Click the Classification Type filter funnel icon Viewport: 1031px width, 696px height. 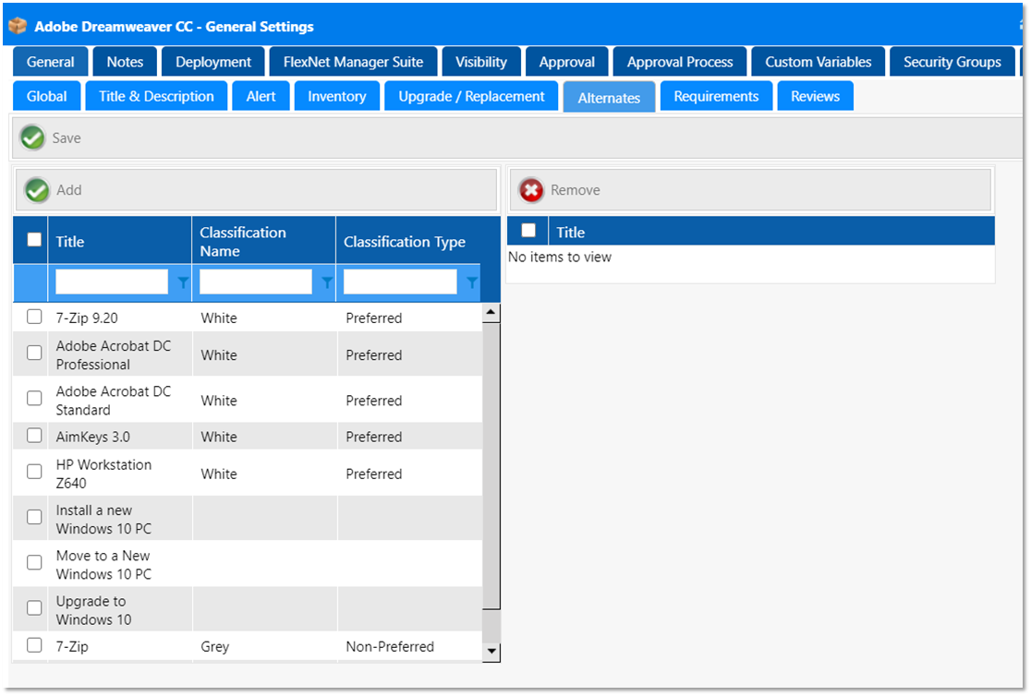(471, 283)
